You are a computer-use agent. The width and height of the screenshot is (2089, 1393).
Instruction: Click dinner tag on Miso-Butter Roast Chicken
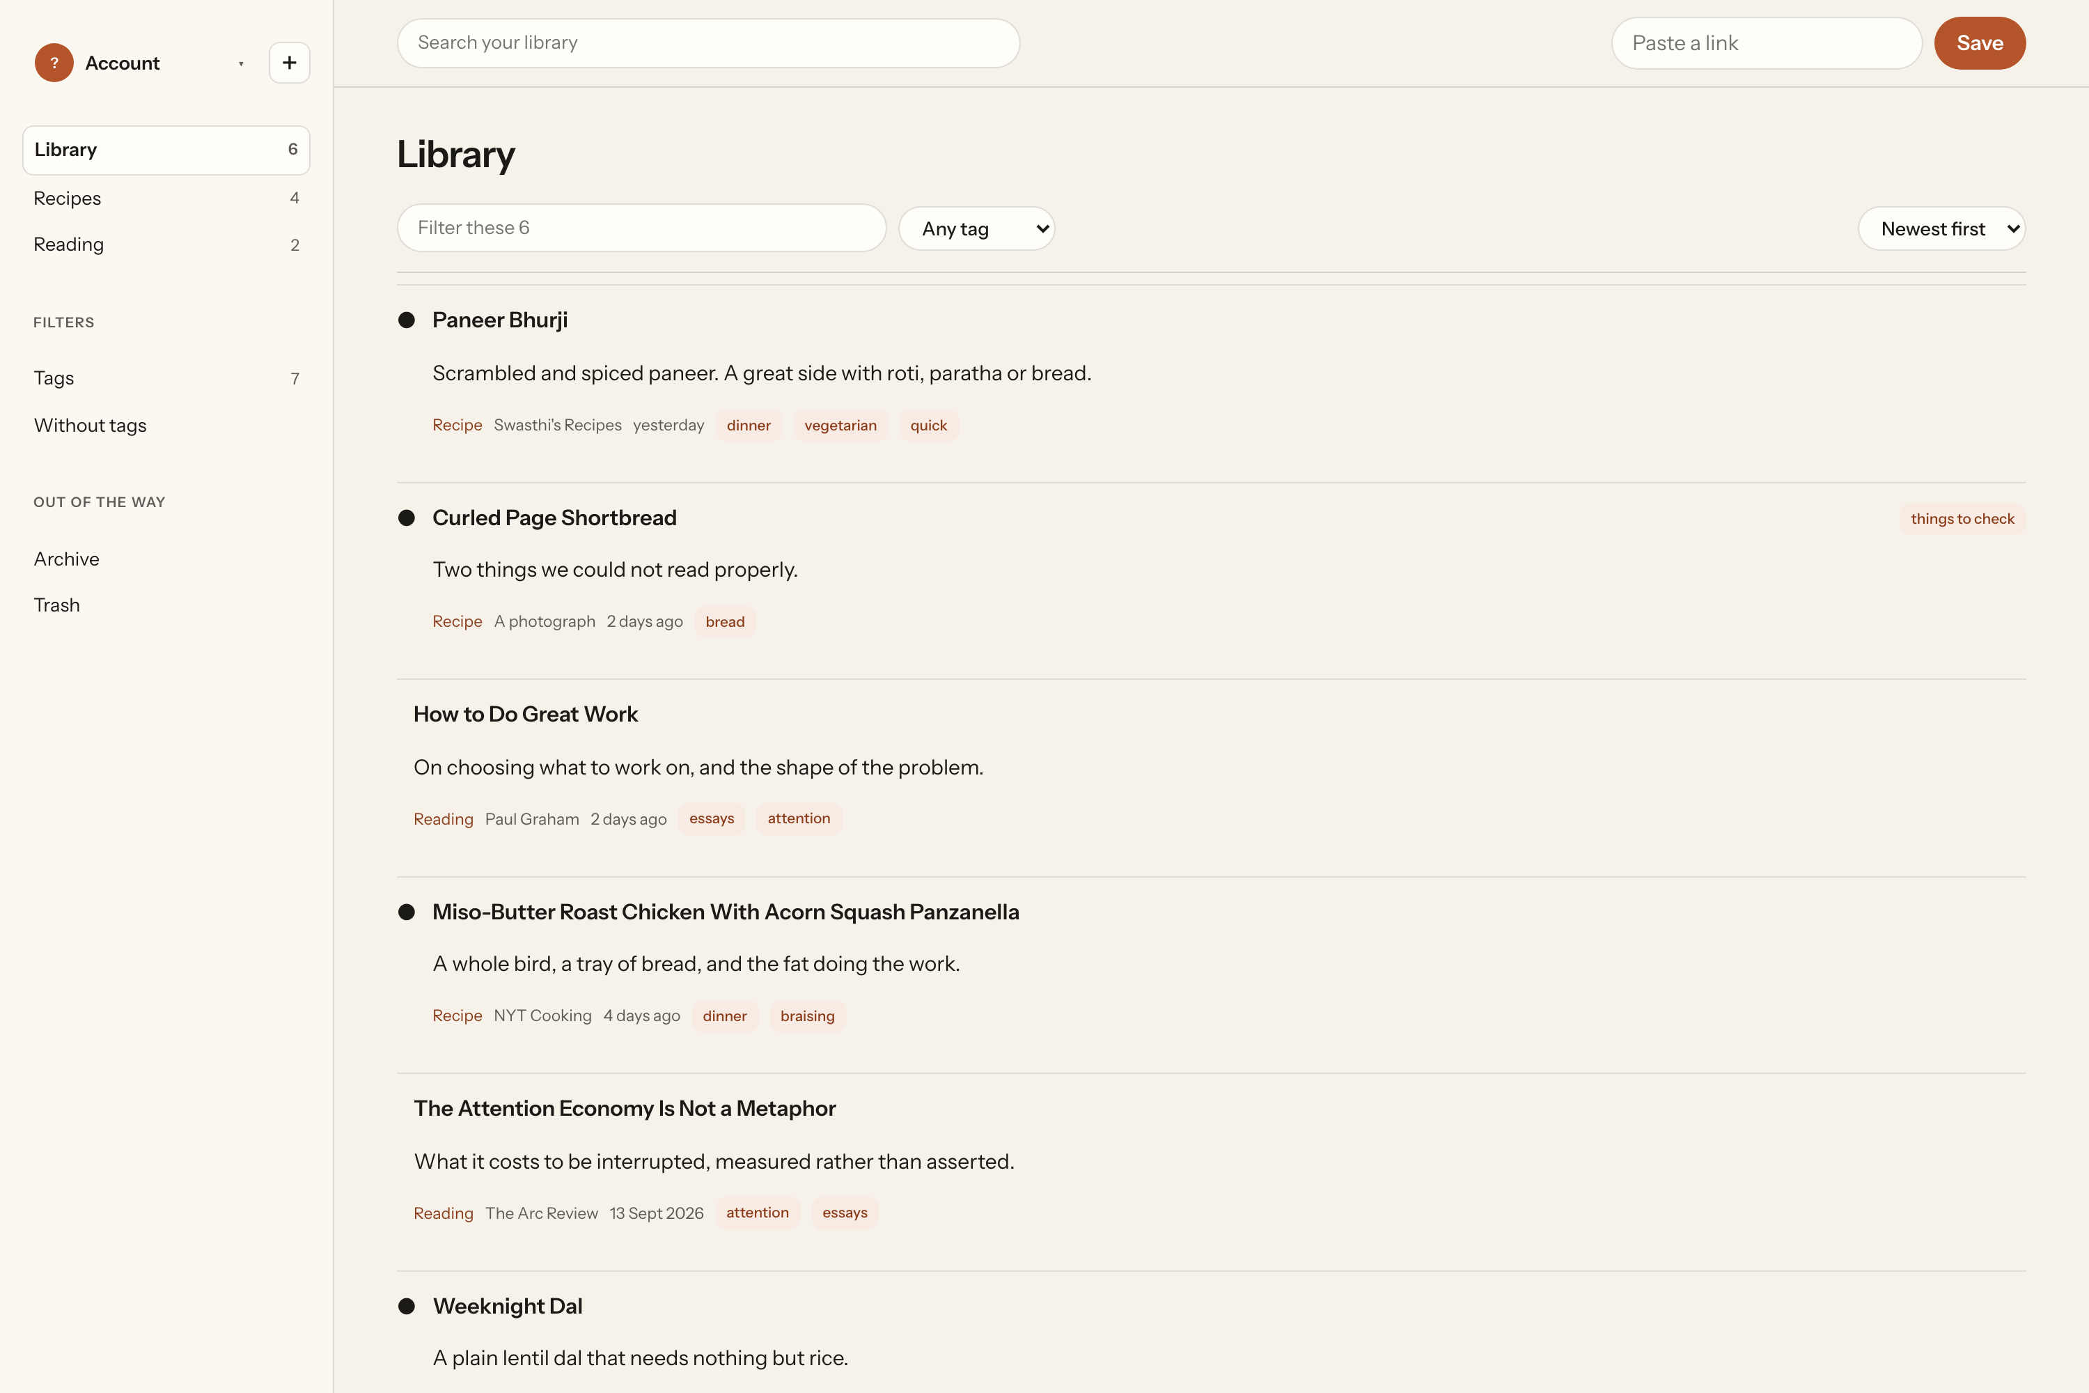(725, 1016)
